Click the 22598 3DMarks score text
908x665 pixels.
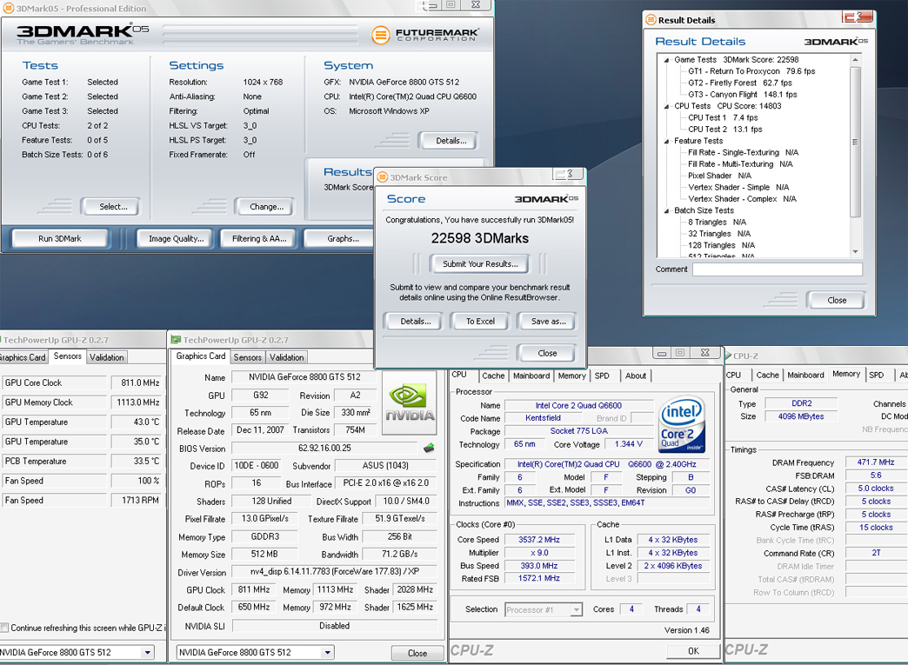[480, 238]
